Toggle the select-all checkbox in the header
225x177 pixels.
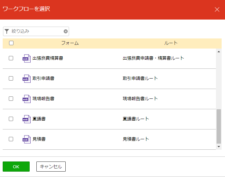coord(11,43)
